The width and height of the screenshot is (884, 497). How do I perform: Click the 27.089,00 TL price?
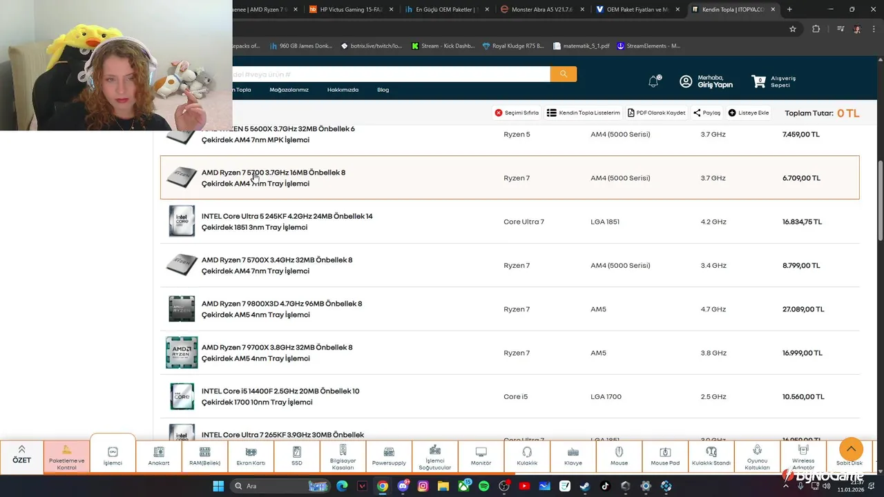(803, 309)
